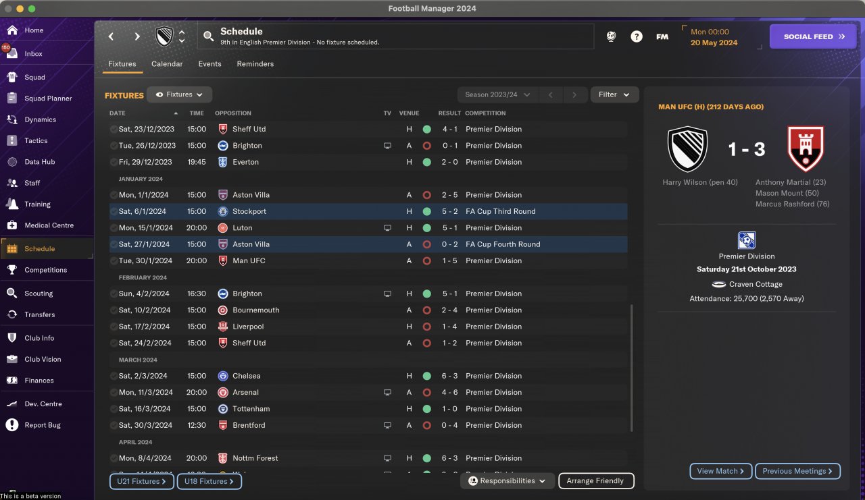Toggle the circle on the Stockport row

[x=114, y=212]
